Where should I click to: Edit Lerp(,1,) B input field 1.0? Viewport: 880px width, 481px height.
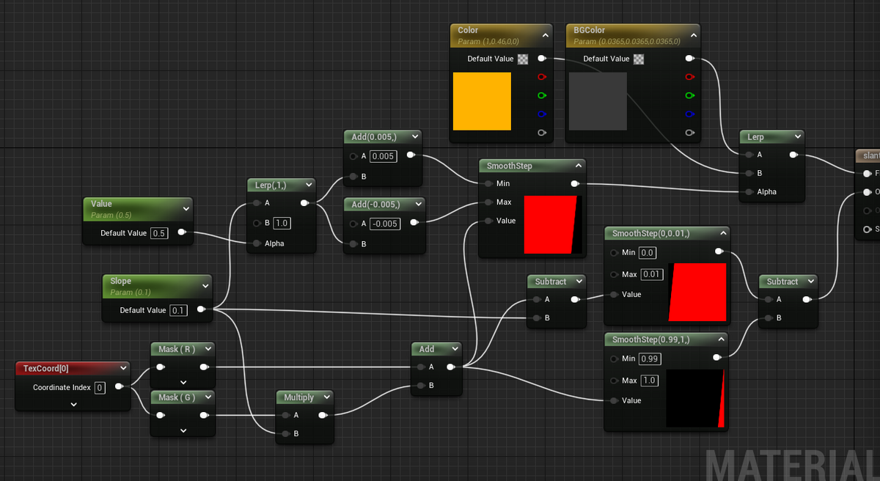[282, 223]
